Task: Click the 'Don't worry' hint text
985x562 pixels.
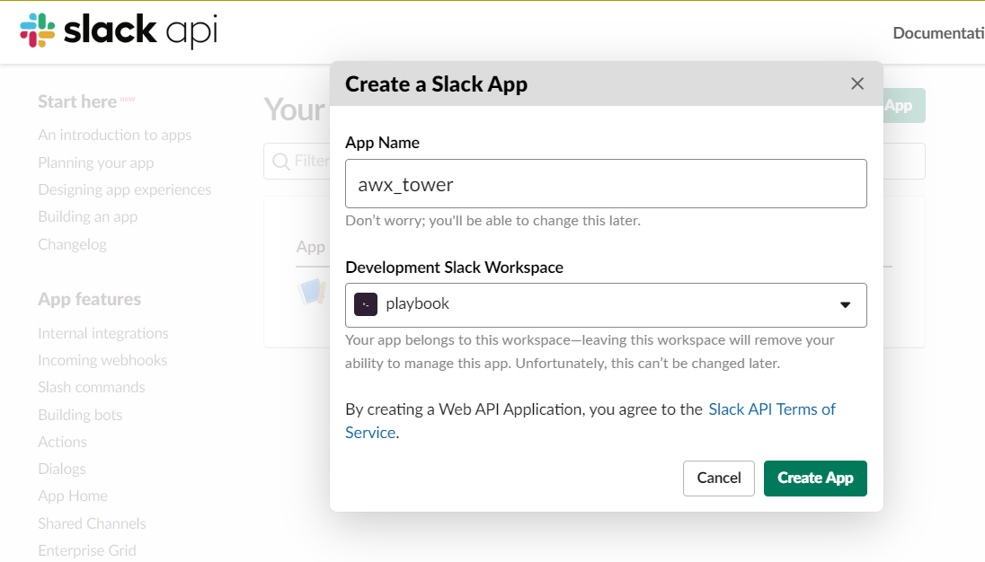Action: [493, 221]
